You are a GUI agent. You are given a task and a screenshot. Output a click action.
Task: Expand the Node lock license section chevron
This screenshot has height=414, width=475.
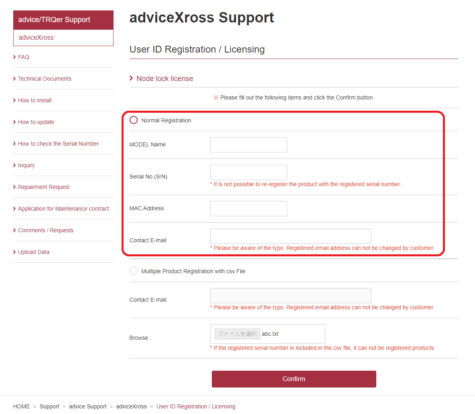point(131,78)
